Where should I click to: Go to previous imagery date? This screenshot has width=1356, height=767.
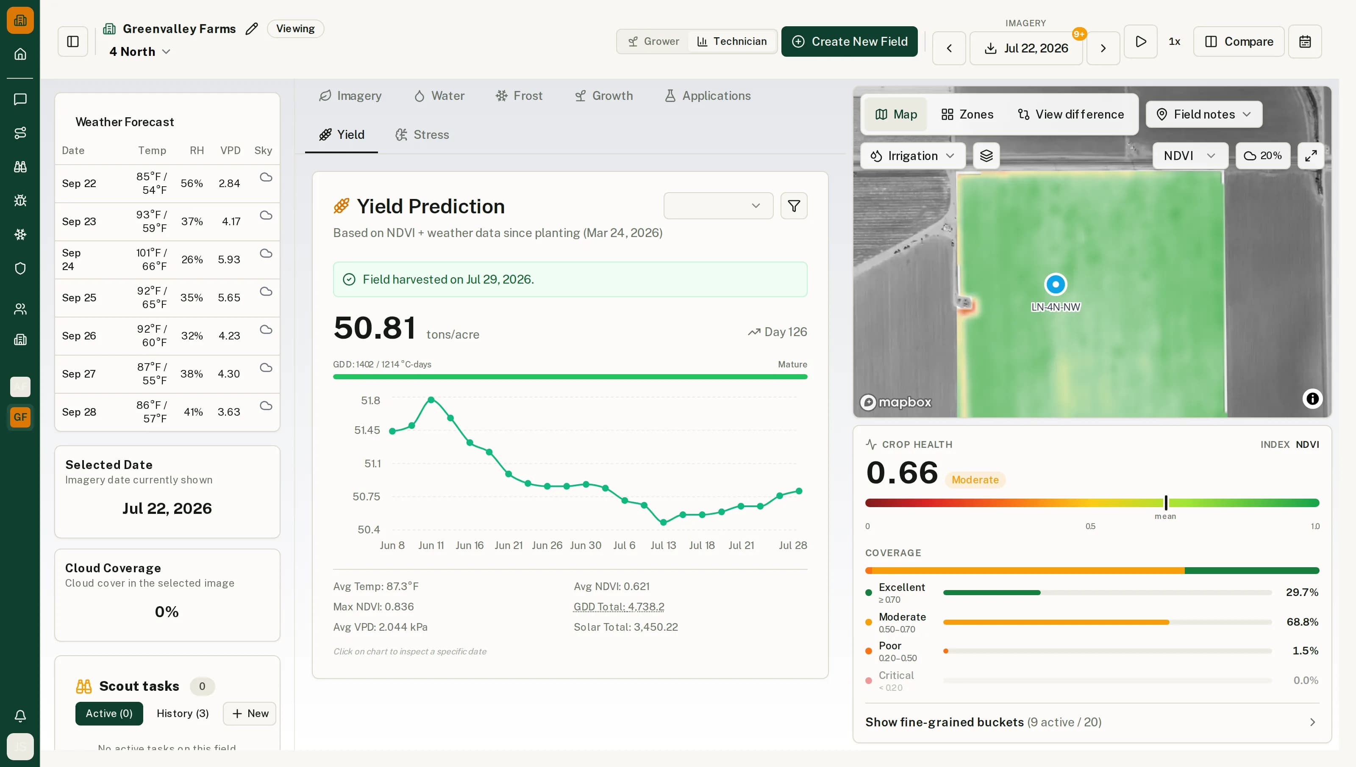(948, 48)
